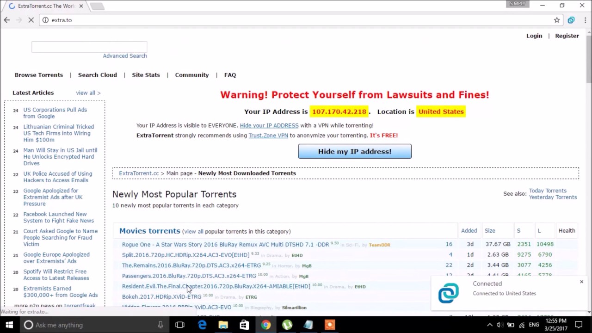Viewport: 592px width, 333px height.
Task: Launch Microsoft Edge from taskbar
Action: 202,325
